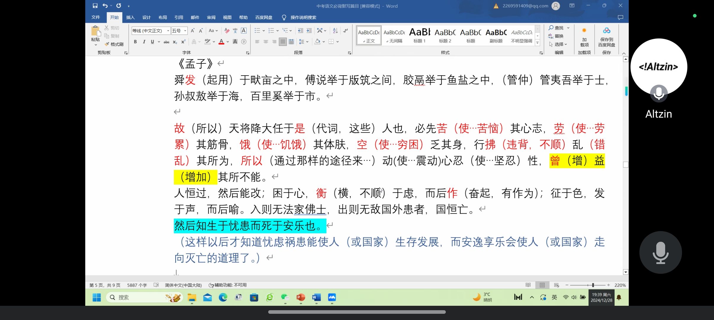Screen dimensions: 714x320
Task: Click the phonetic guide (wén) icon
Action: 235,31
